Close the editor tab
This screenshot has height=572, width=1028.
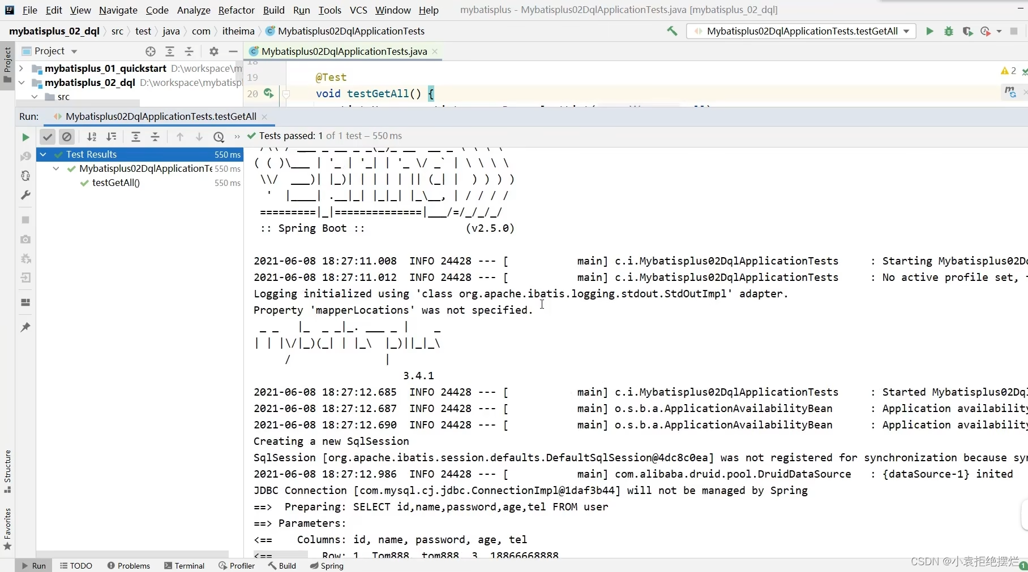tap(435, 51)
